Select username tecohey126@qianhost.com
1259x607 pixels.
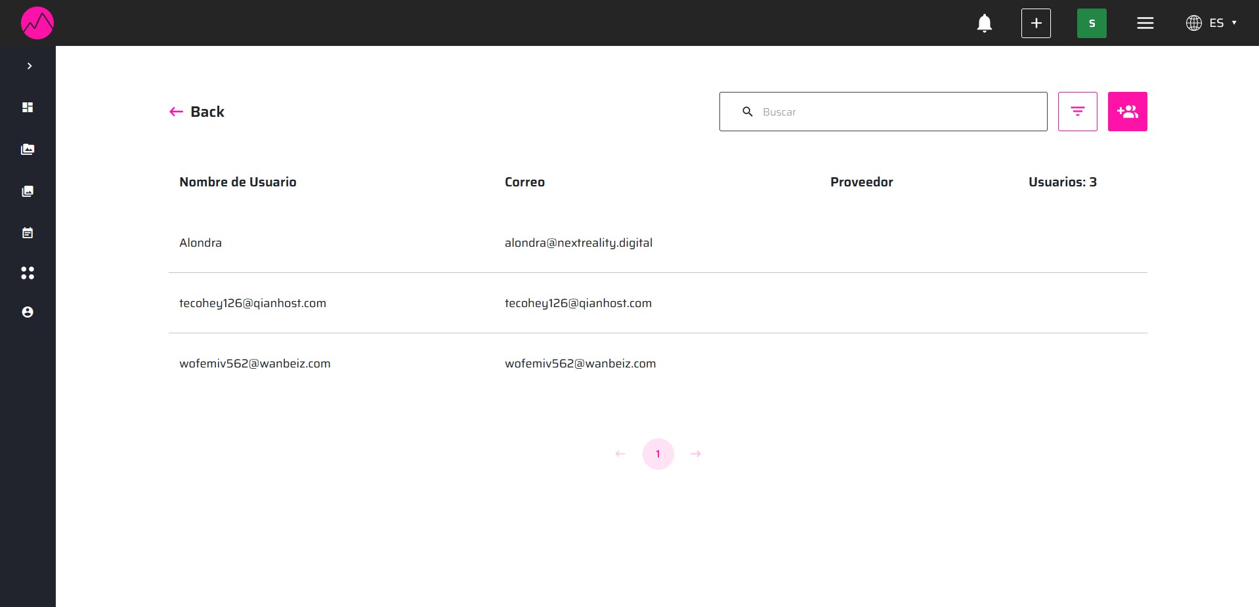[x=253, y=303]
